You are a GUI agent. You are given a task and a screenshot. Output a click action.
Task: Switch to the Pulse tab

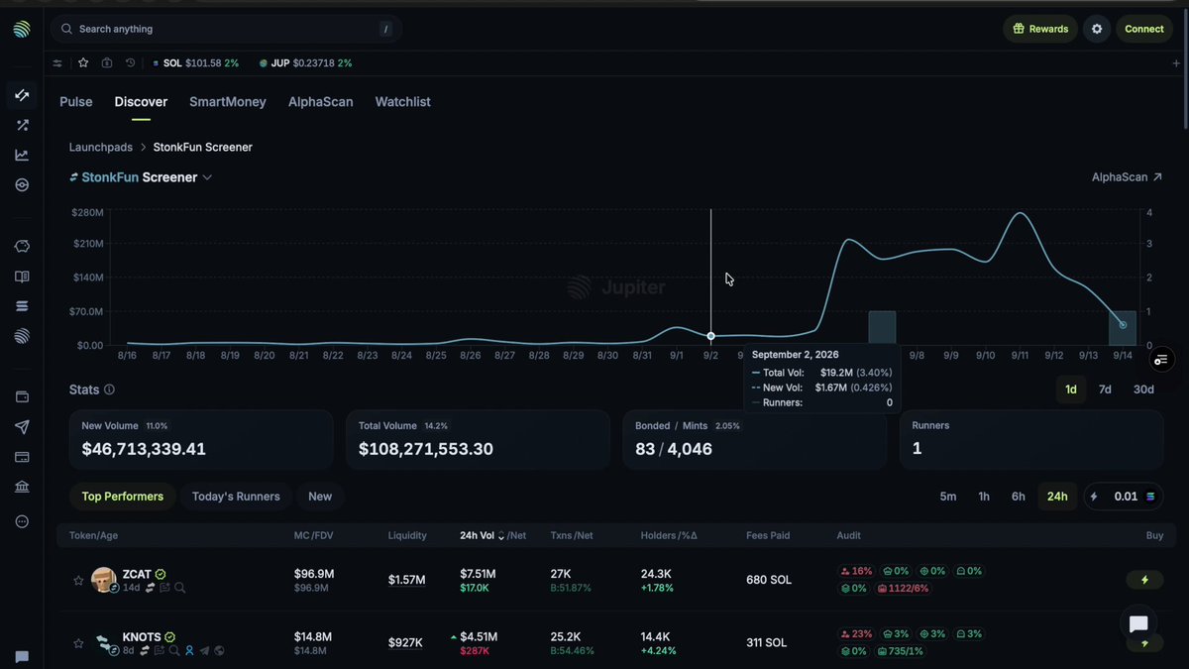coord(76,102)
